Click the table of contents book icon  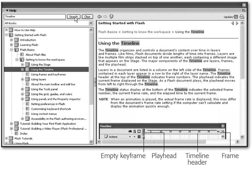coord(111,17)
